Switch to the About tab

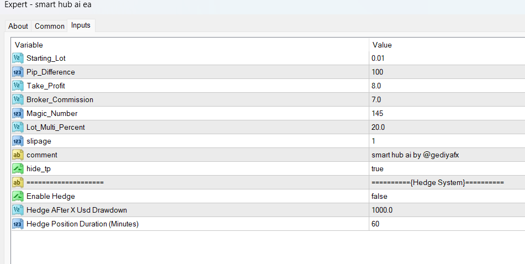coord(18,26)
